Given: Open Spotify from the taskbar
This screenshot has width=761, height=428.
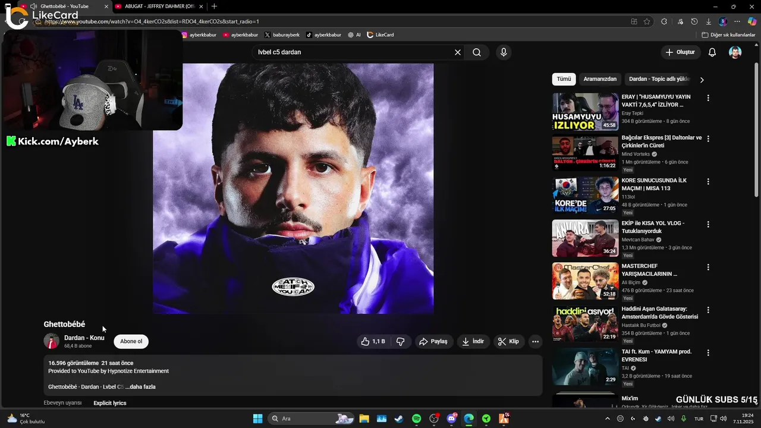Looking at the screenshot, I should point(416,418).
